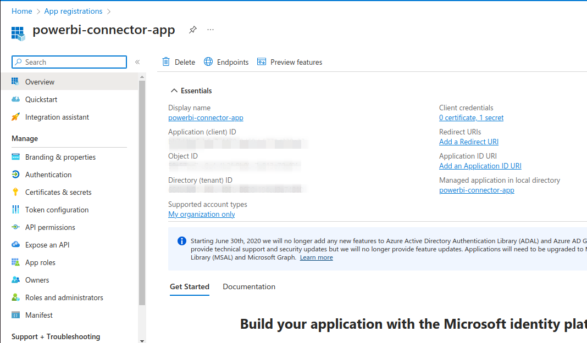Click the app registration grid icon beside title
Image resolution: width=587 pixels, height=343 pixels.
(18, 33)
